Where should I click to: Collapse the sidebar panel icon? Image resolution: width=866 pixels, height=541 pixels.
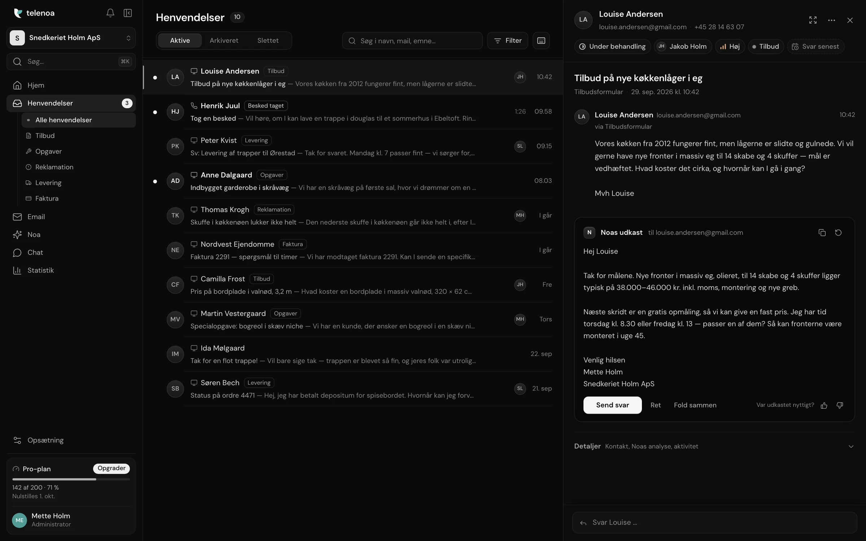(128, 13)
